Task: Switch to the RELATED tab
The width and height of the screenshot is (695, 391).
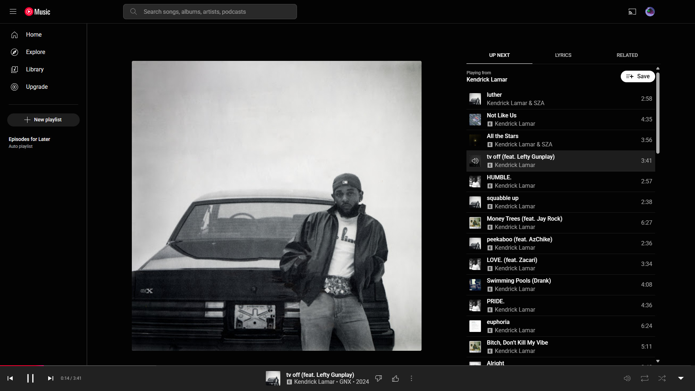Action: point(627,55)
